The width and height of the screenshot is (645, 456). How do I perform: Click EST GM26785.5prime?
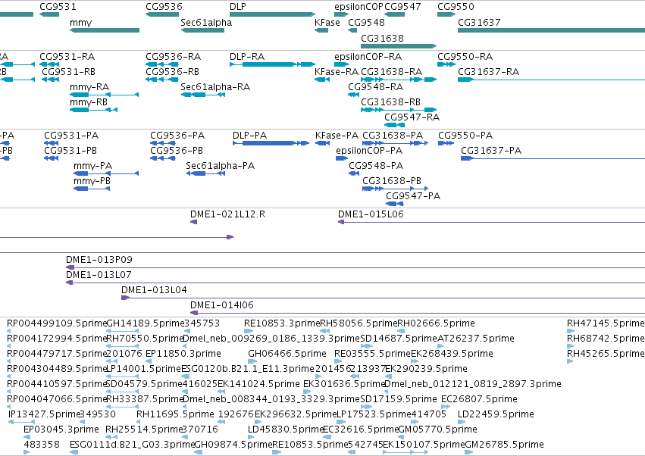tap(504, 445)
